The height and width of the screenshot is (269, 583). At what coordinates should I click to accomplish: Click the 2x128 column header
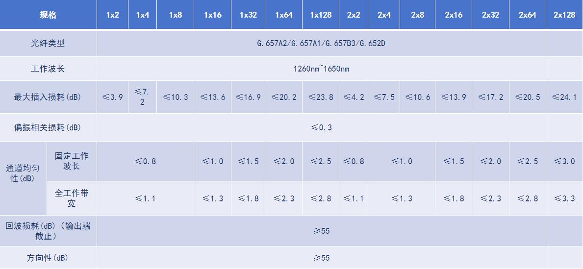point(564,15)
